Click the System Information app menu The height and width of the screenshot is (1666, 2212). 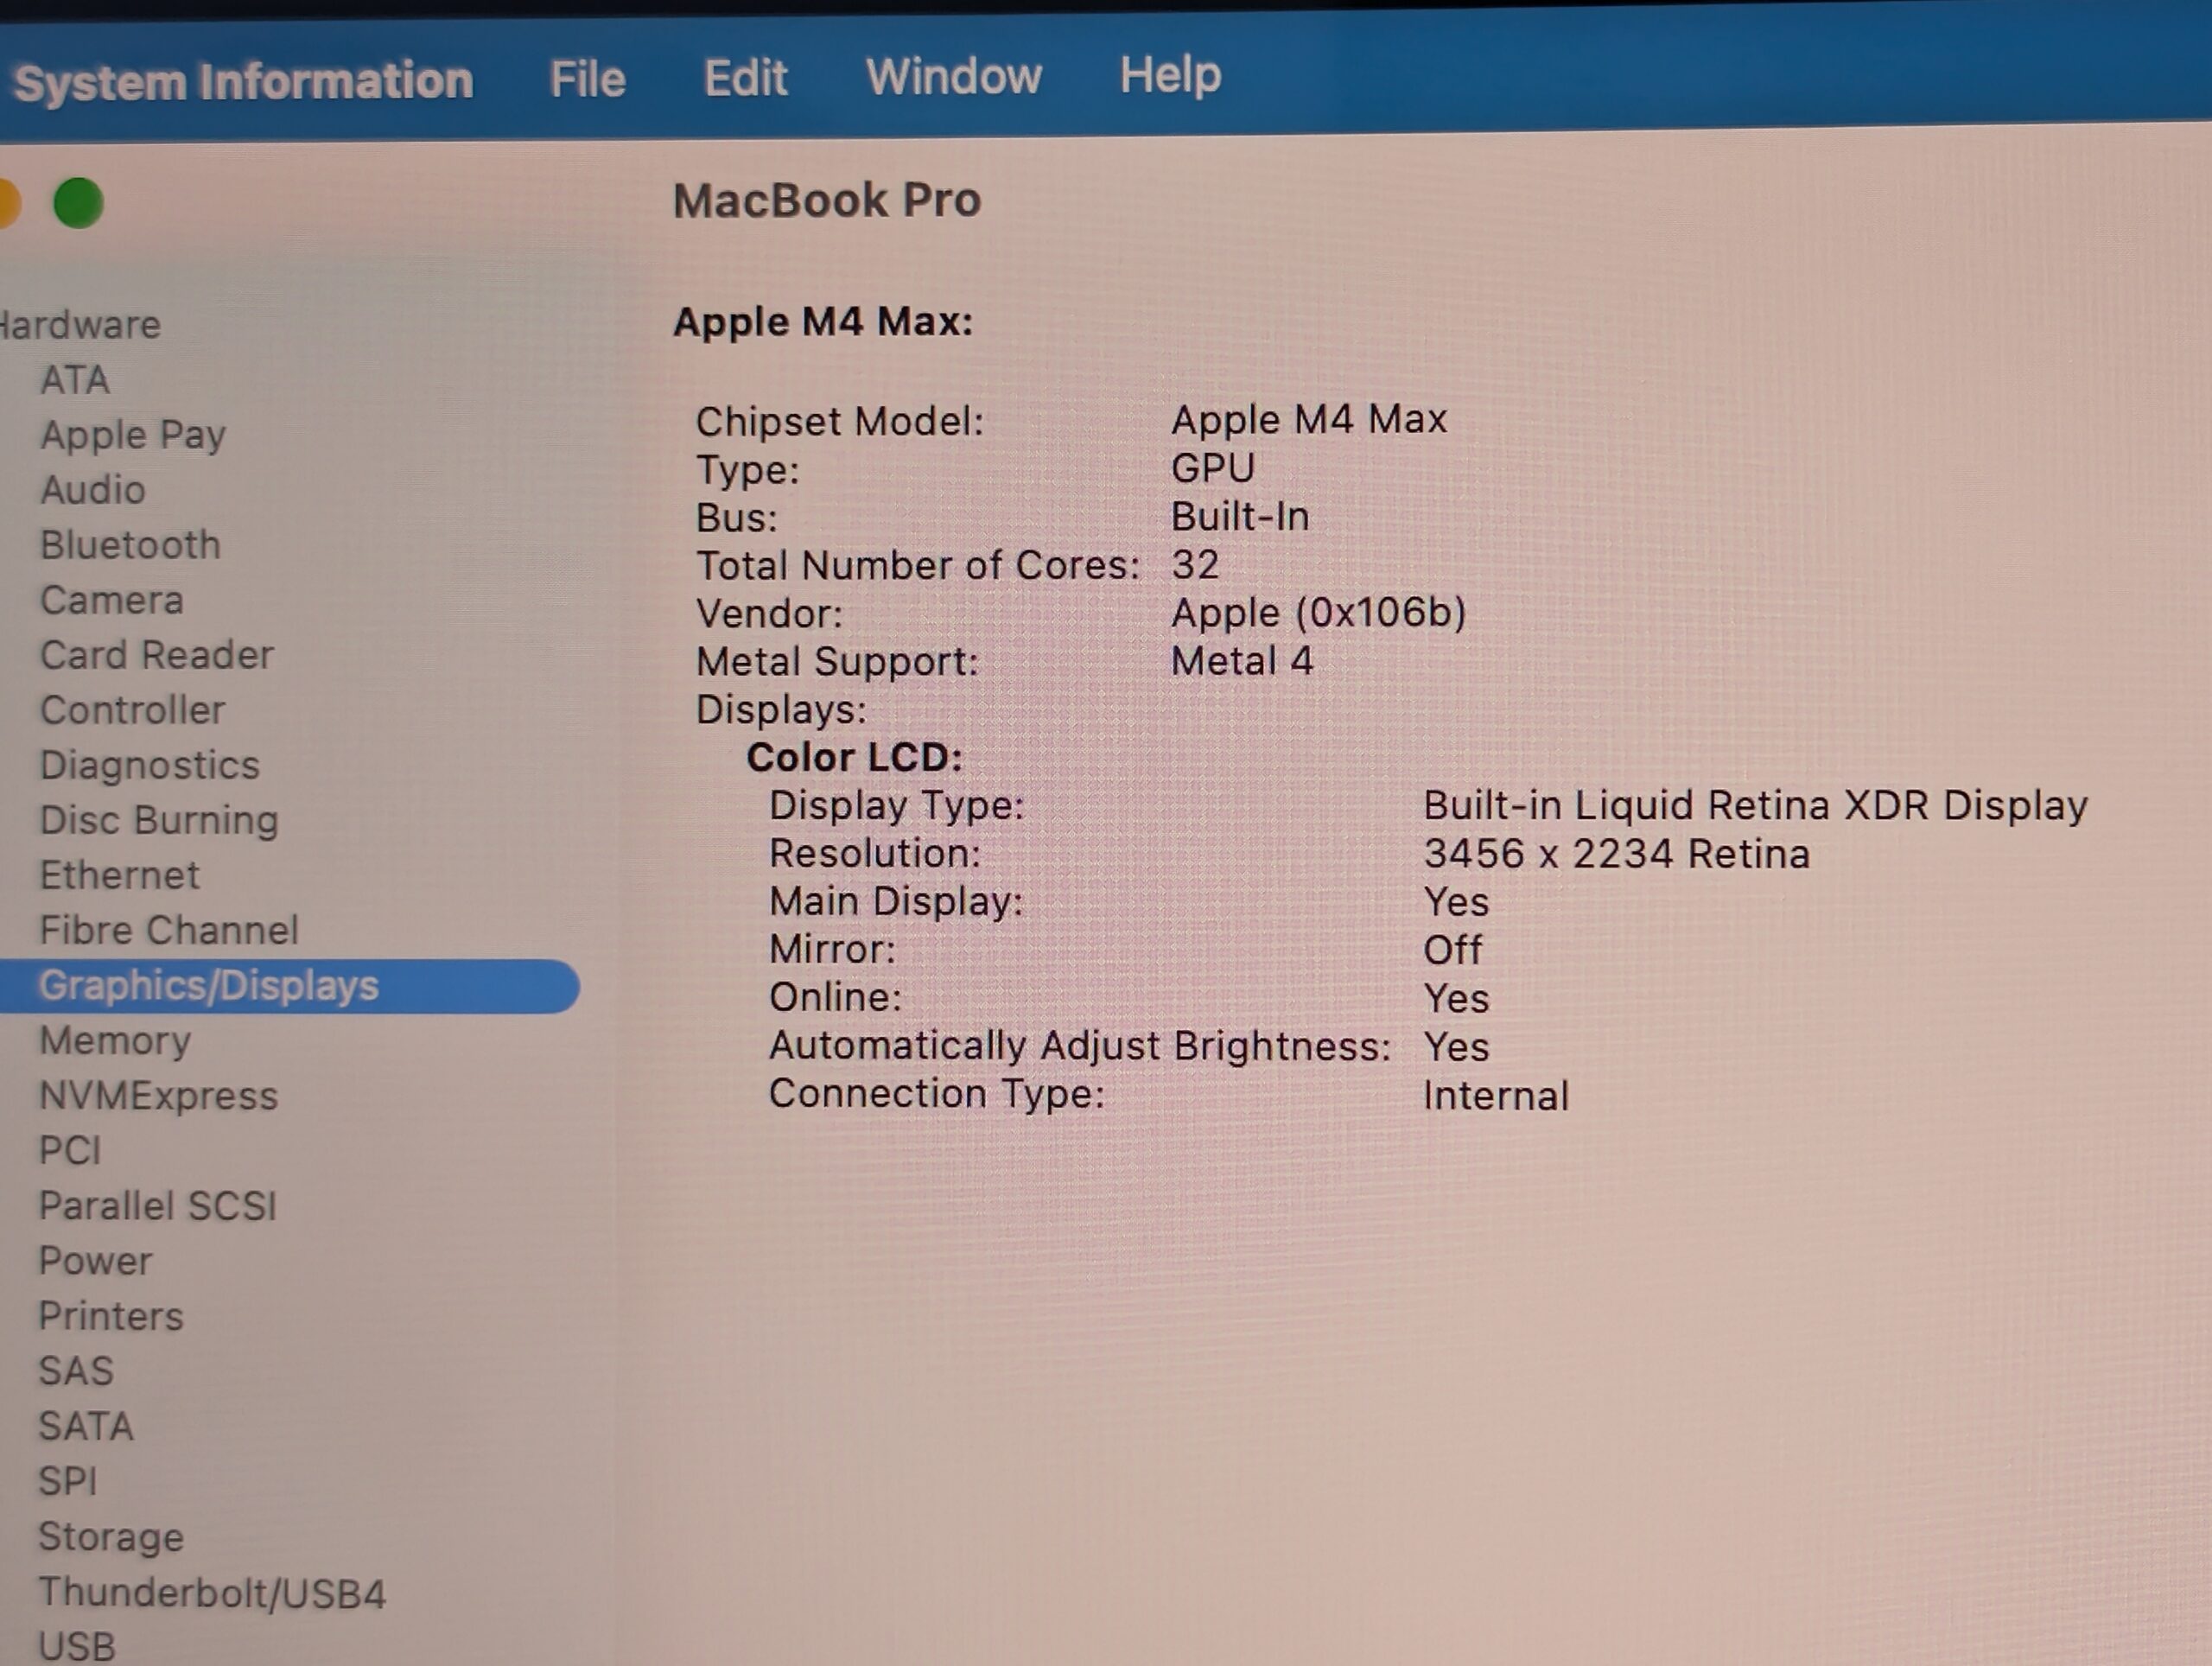(243, 81)
